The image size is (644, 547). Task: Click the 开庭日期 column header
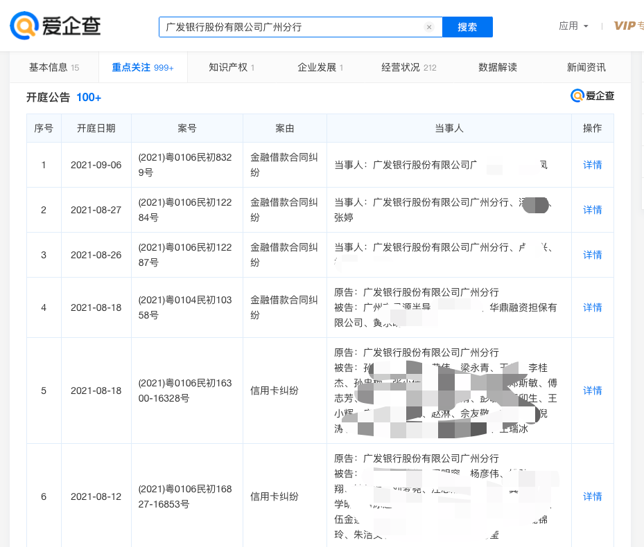tap(96, 128)
